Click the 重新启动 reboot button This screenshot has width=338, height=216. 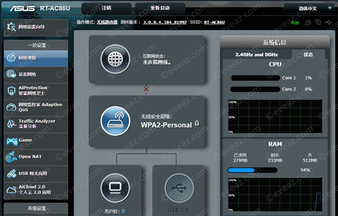(x=160, y=8)
